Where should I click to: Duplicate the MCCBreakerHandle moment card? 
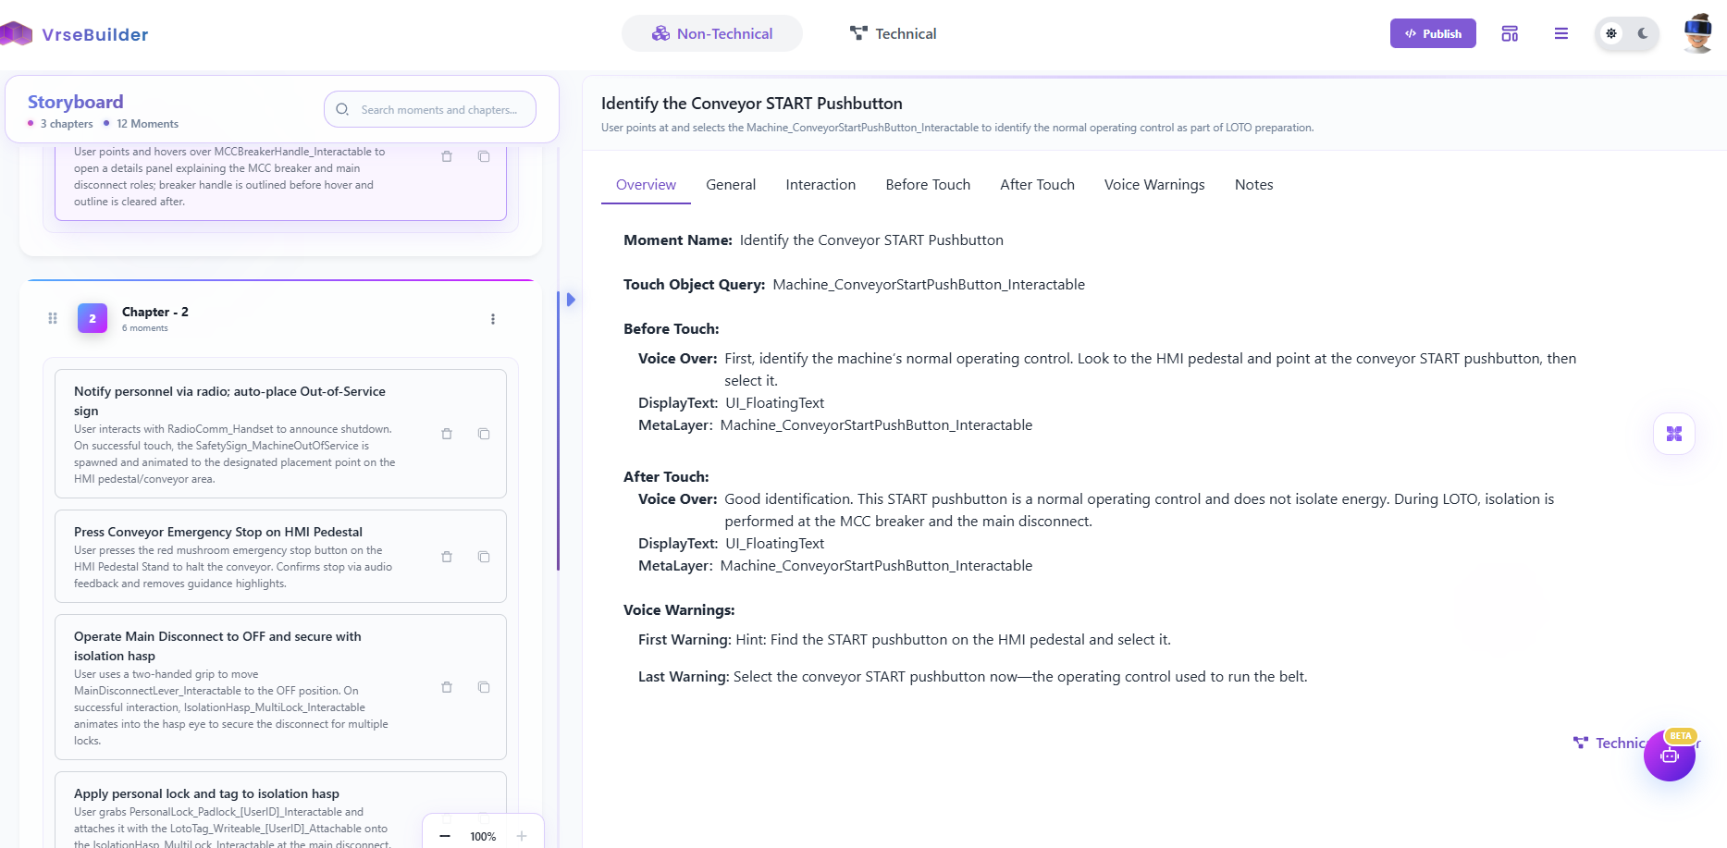point(484,156)
